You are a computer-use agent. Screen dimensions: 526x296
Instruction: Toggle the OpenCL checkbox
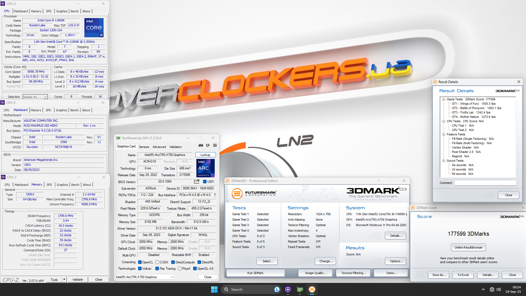pyautogui.click(x=140, y=262)
